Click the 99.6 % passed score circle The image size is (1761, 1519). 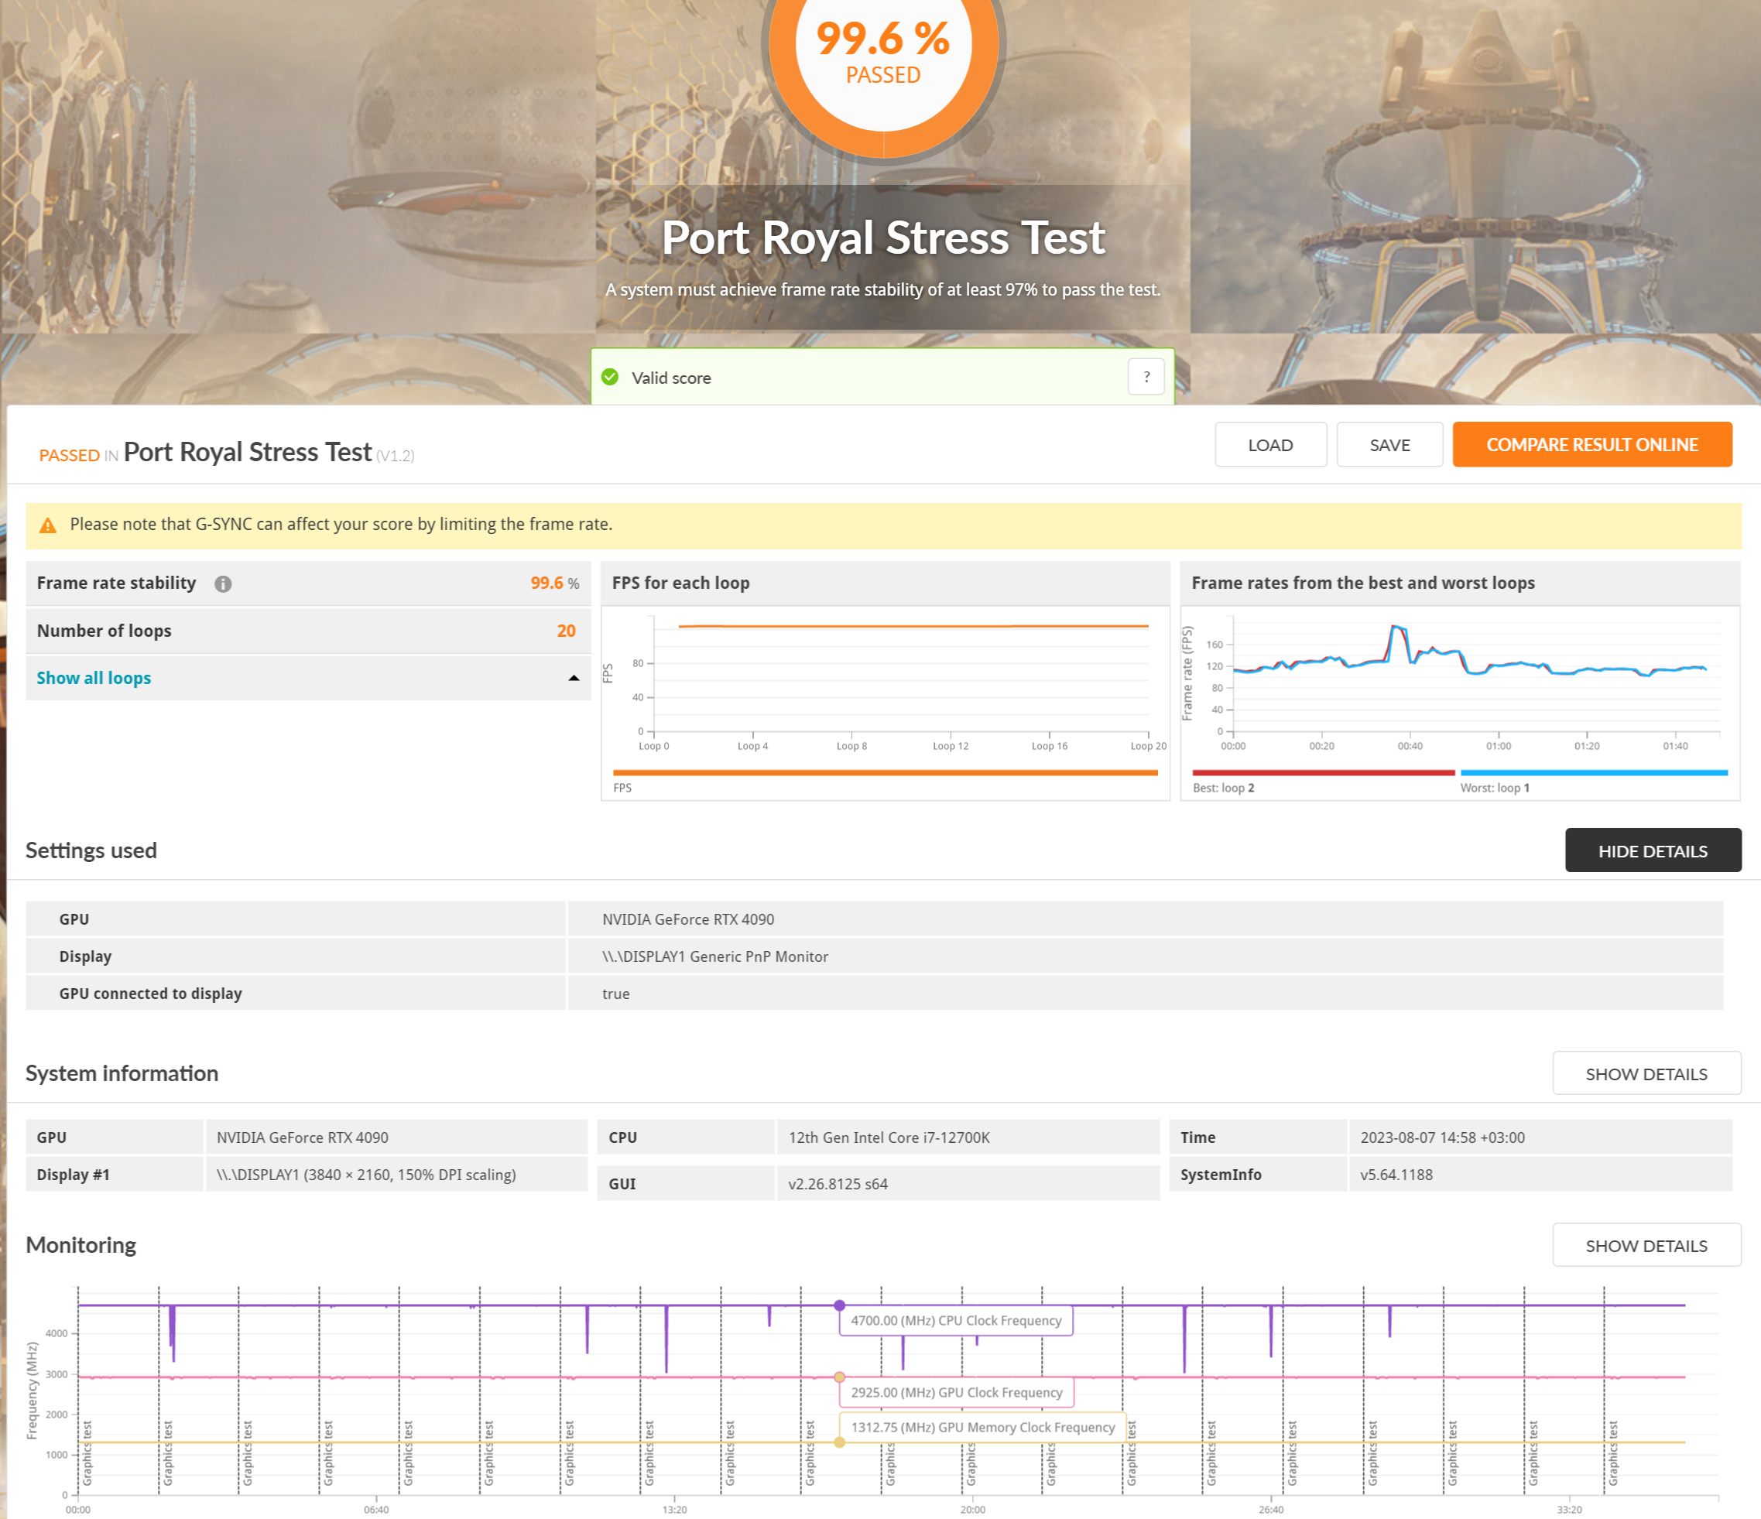tap(883, 53)
